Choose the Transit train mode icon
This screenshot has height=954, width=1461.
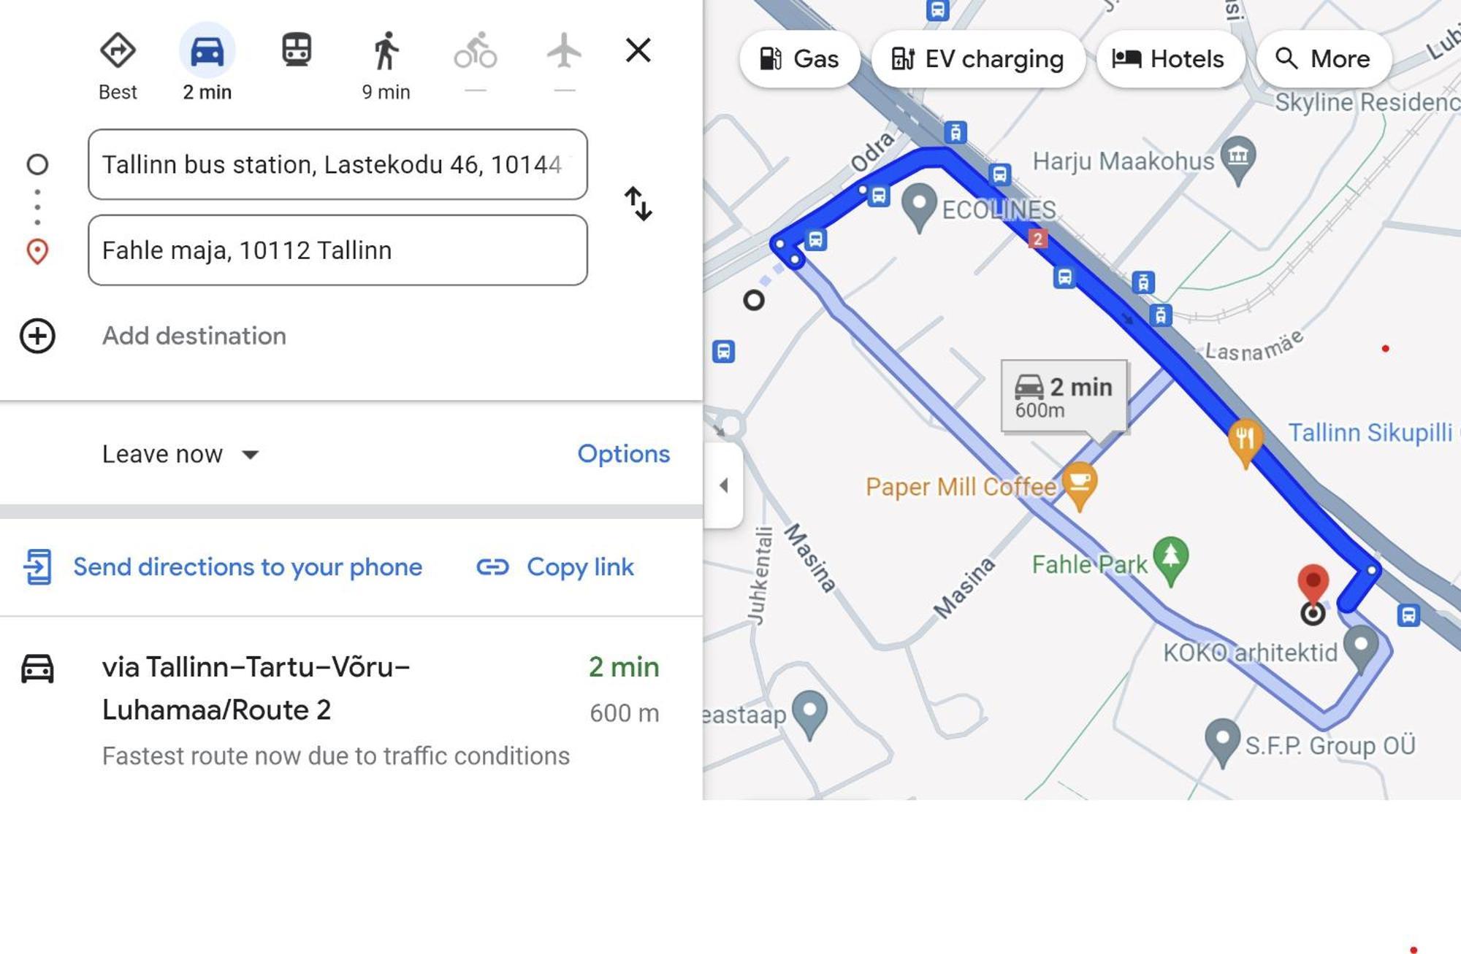(297, 51)
